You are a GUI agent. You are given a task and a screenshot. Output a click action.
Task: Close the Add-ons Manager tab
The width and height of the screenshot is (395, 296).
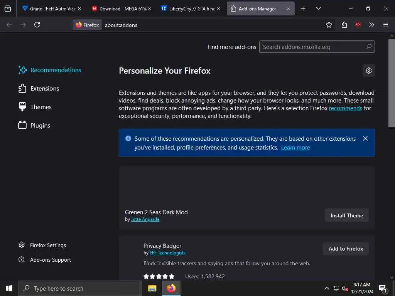[x=288, y=8]
